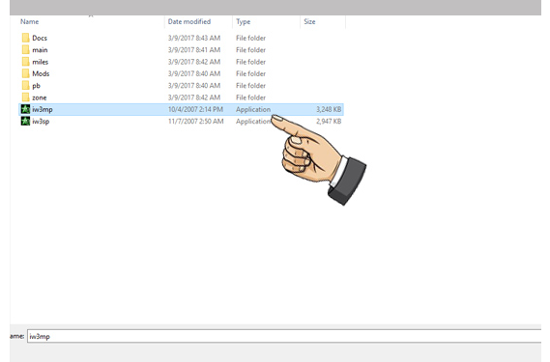Click the iw3mp Application type cell
Image resolution: width=550 pixels, height=362 pixels.
(253, 109)
